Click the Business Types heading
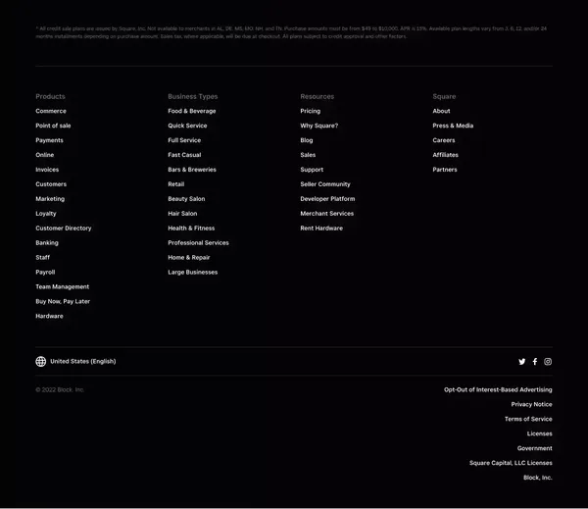Image resolution: width=588 pixels, height=509 pixels. [193, 96]
